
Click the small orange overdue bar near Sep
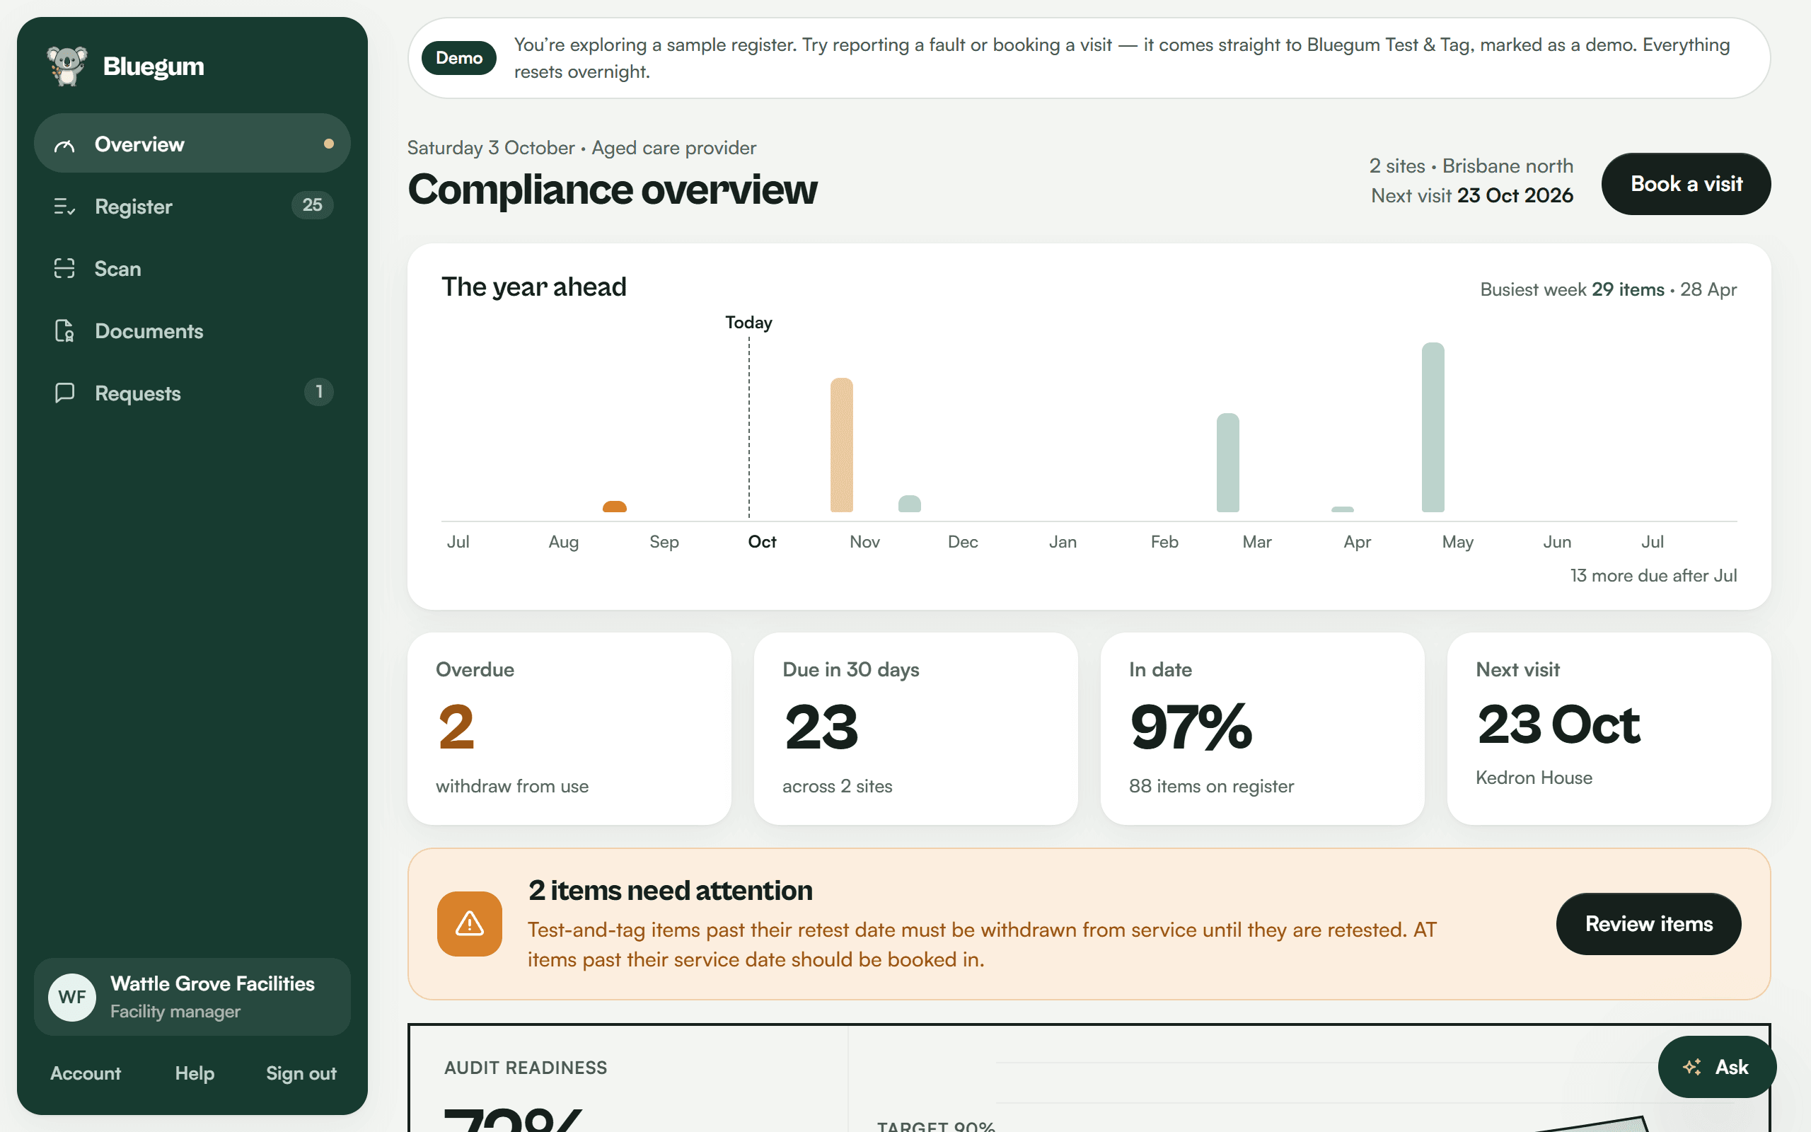tap(614, 506)
